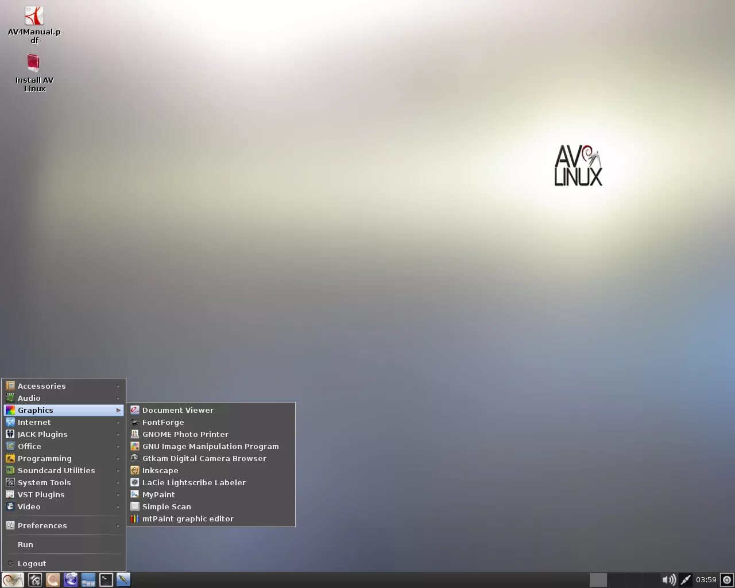Launch the Install AV Linux desktop icon
This screenshot has width=735, height=588.
coord(34,72)
